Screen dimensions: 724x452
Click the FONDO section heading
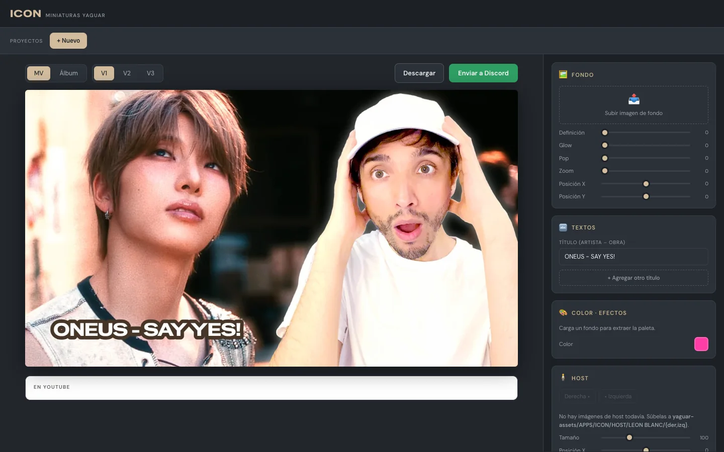click(x=583, y=75)
